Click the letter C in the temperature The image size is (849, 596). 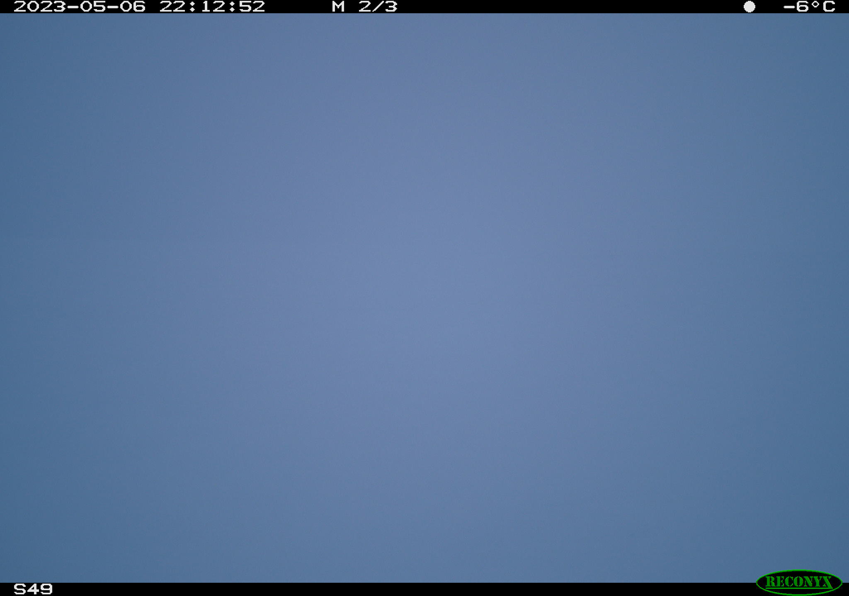pos(829,7)
